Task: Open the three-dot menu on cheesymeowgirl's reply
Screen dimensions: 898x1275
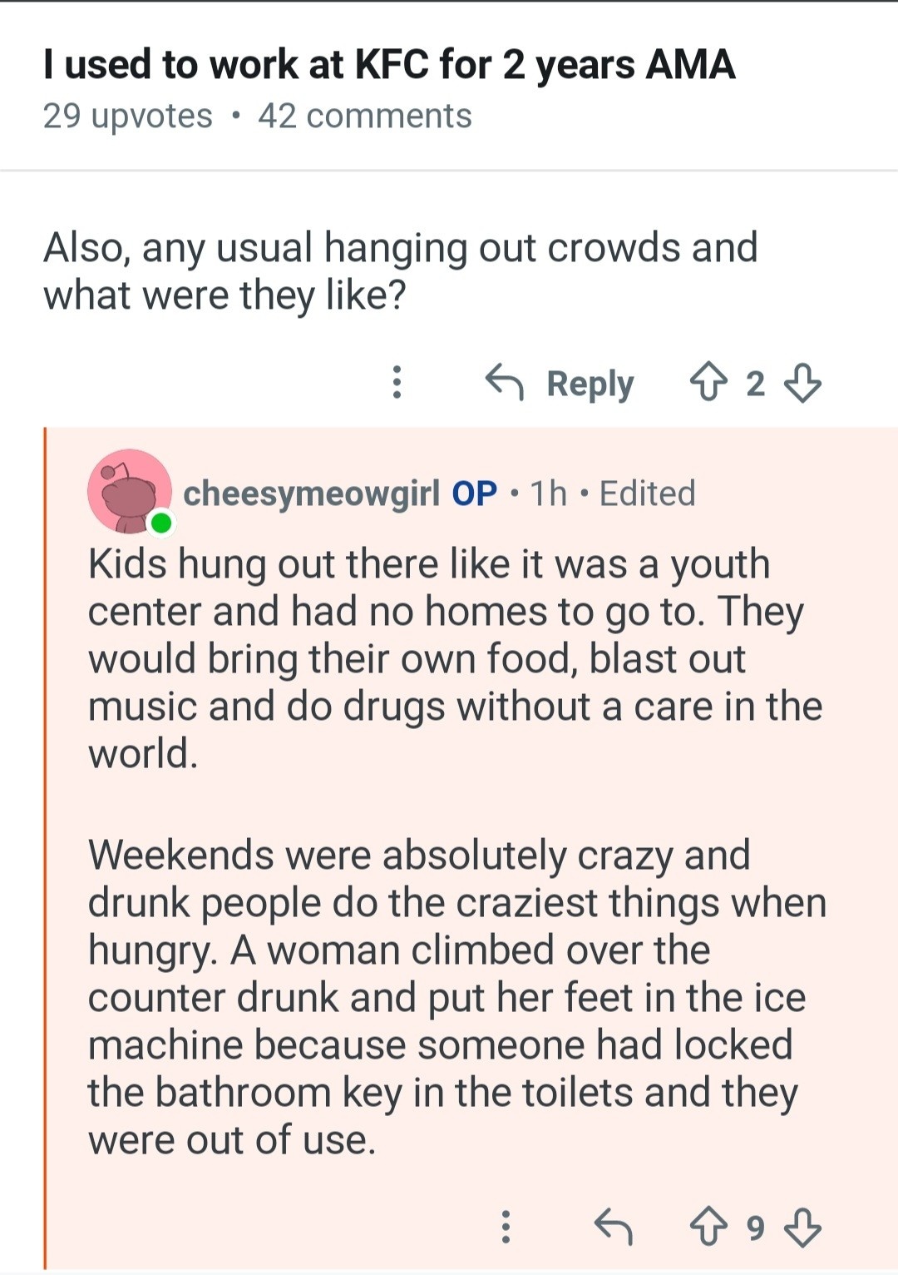Action: coord(505,1227)
